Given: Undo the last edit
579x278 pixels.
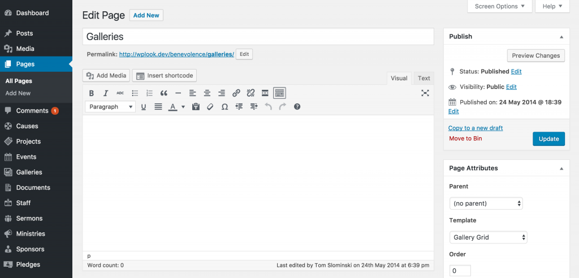Looking at the screenshot, I should [268, 107].
